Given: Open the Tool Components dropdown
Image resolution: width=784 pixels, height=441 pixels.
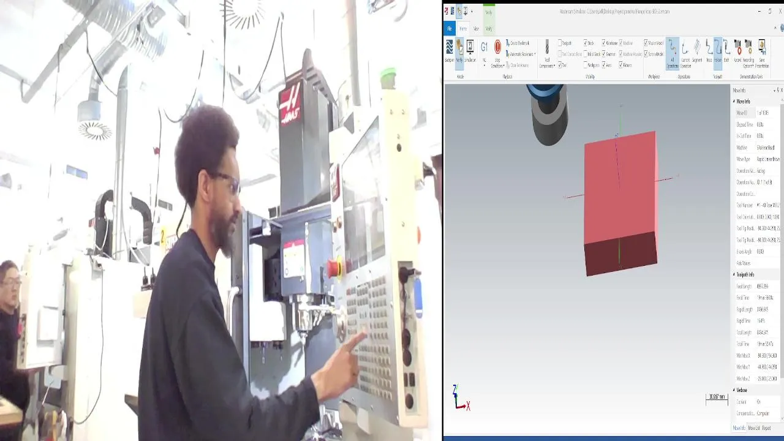Looking at the screenshot, I should (x=547, y=53).
